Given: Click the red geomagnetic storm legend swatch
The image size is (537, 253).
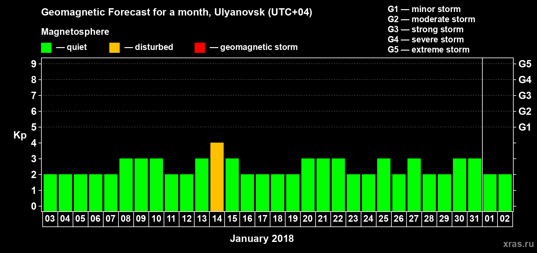Looking at the screenshot, I should point(200,48).
